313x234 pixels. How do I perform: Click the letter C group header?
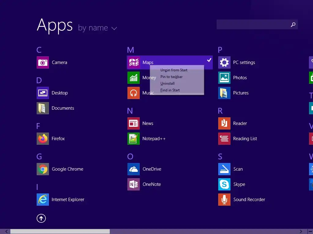pyautogui.click(x=39, y=50)
